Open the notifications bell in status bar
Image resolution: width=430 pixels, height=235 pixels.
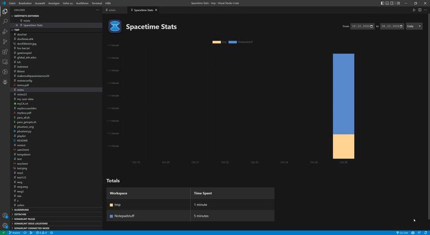[x=425, y=233]
